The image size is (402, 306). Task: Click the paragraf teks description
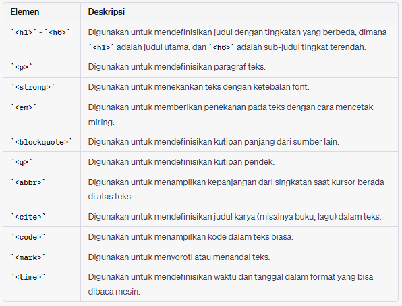[177, 67]
